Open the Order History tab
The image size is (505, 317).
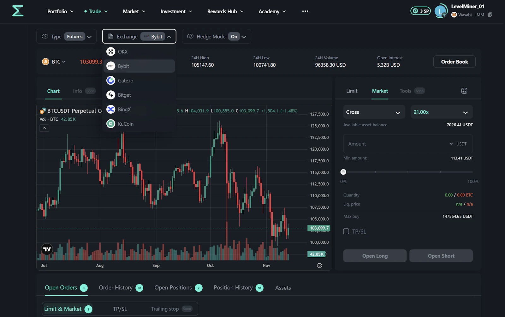pyautogui.click(x=121, y=288)
